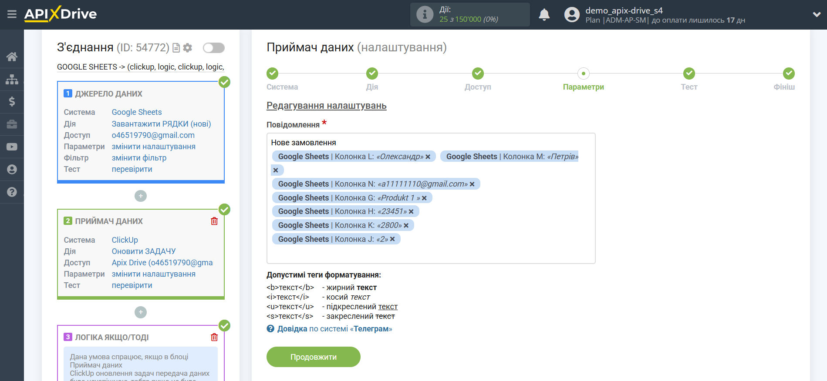Image resolution: width=827 pixels, height=381 pixels.
Task: Click inside the Повідомлення message field
Action: (x=431, y=198)
